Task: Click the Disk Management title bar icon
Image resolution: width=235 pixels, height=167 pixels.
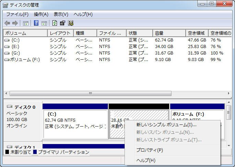Action: pos(5,5)
